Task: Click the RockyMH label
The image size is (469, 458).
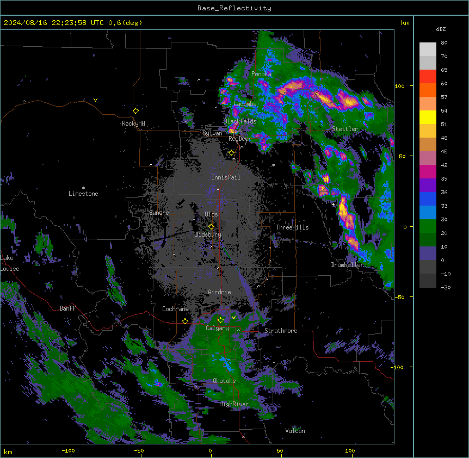Action: pos(133,123)
